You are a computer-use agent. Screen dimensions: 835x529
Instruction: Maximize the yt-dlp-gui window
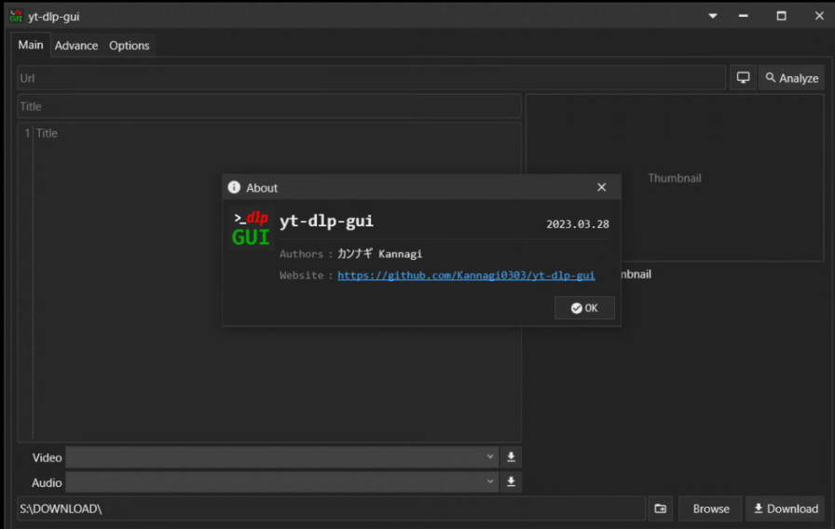click(781, 16)
